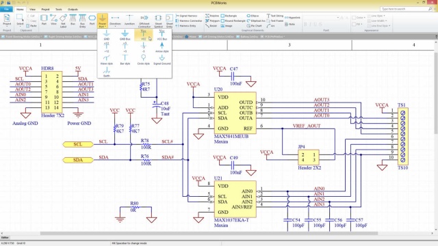Click the Ellipse tool

253,16
